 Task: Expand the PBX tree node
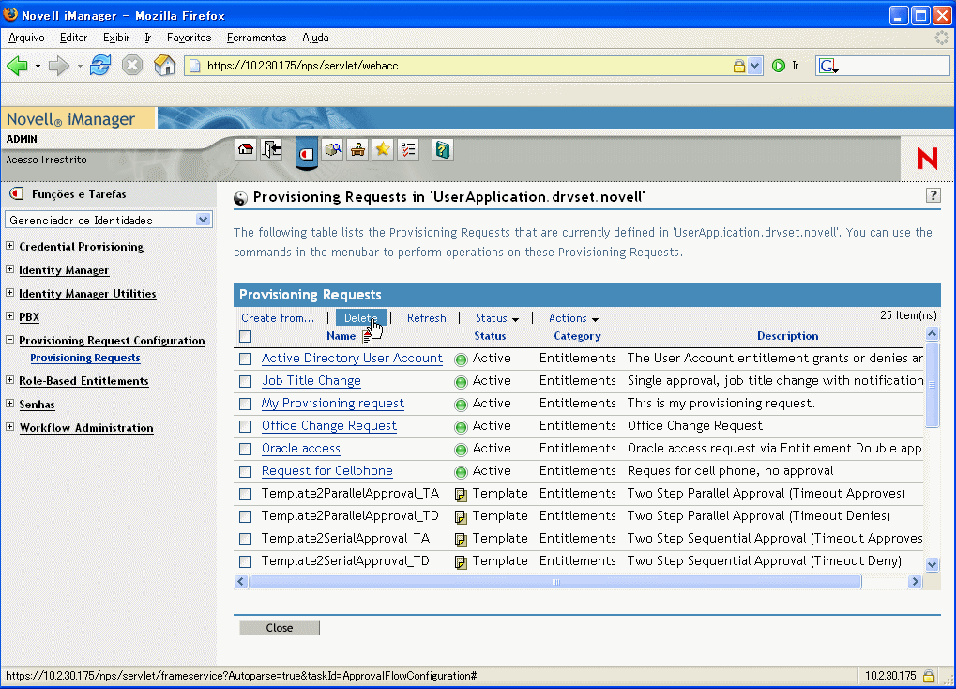[x=9, y=315]
